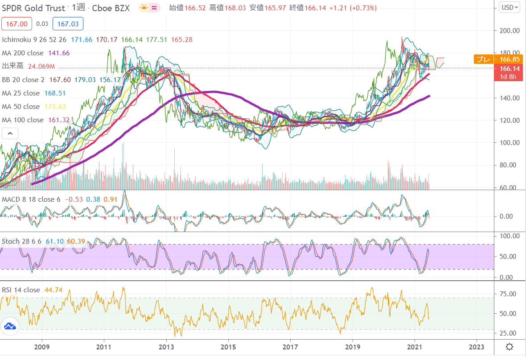Open chart settings gear icon
This screenshot has width=526, height=357.
coord(509,347)
